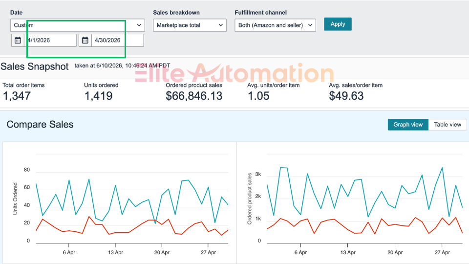Click the Date filter label

[16, 13]
